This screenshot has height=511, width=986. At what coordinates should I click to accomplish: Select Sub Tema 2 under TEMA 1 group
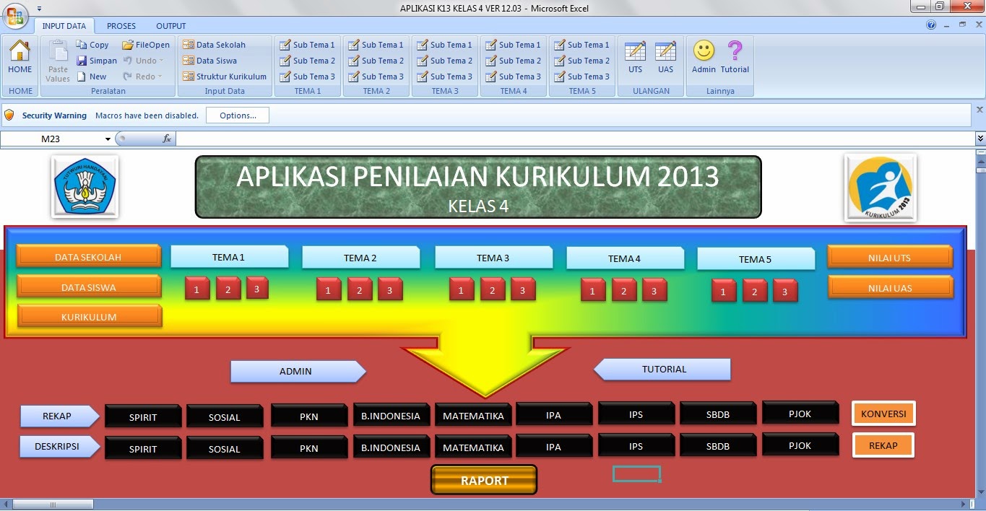coord(307,60)
